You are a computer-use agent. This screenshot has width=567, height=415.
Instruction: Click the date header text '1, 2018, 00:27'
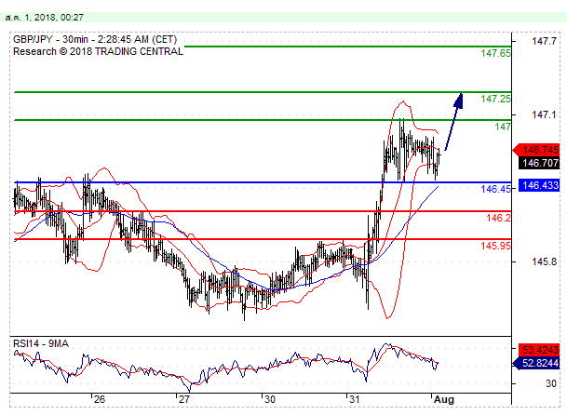click(x=54, y=18)
